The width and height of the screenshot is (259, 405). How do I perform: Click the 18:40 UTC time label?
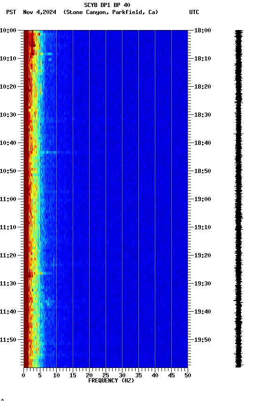[x=203, y=143]
